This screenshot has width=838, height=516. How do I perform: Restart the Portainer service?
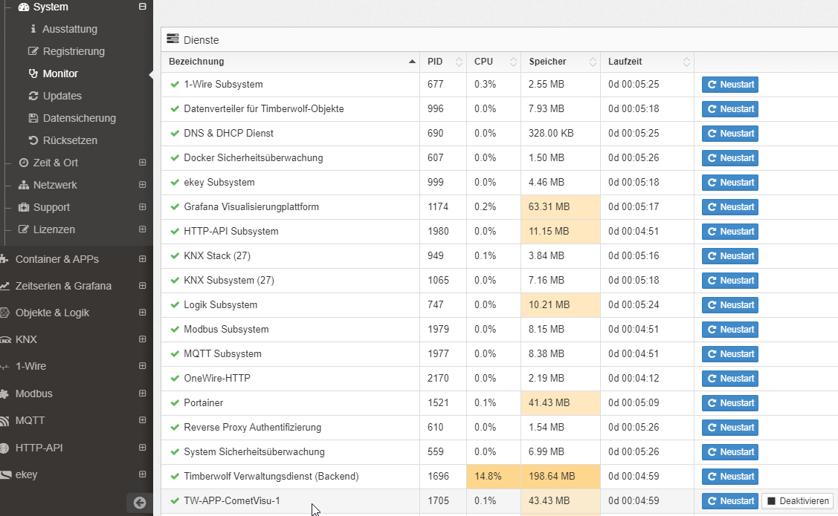tap(730, 403)
